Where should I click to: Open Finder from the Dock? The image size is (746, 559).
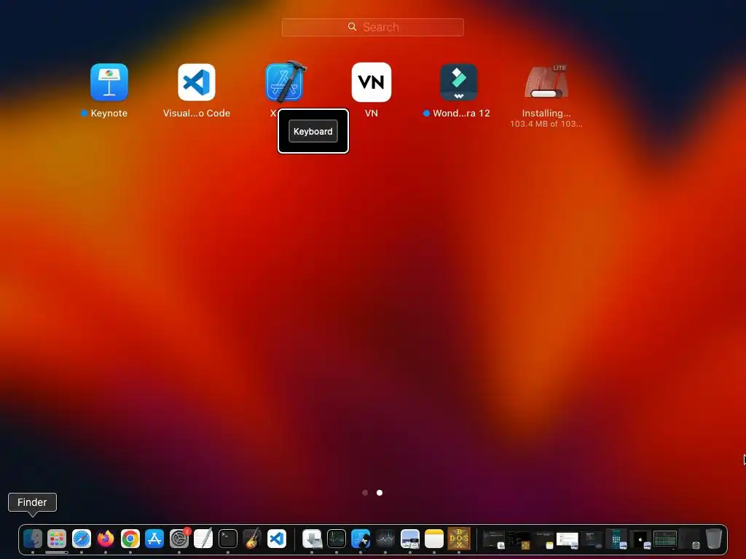[33, 539]
